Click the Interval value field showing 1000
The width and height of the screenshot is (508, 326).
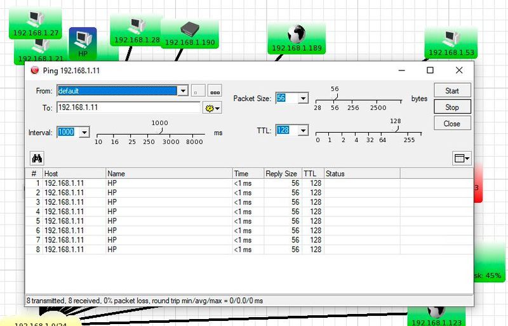click(68, 132)
